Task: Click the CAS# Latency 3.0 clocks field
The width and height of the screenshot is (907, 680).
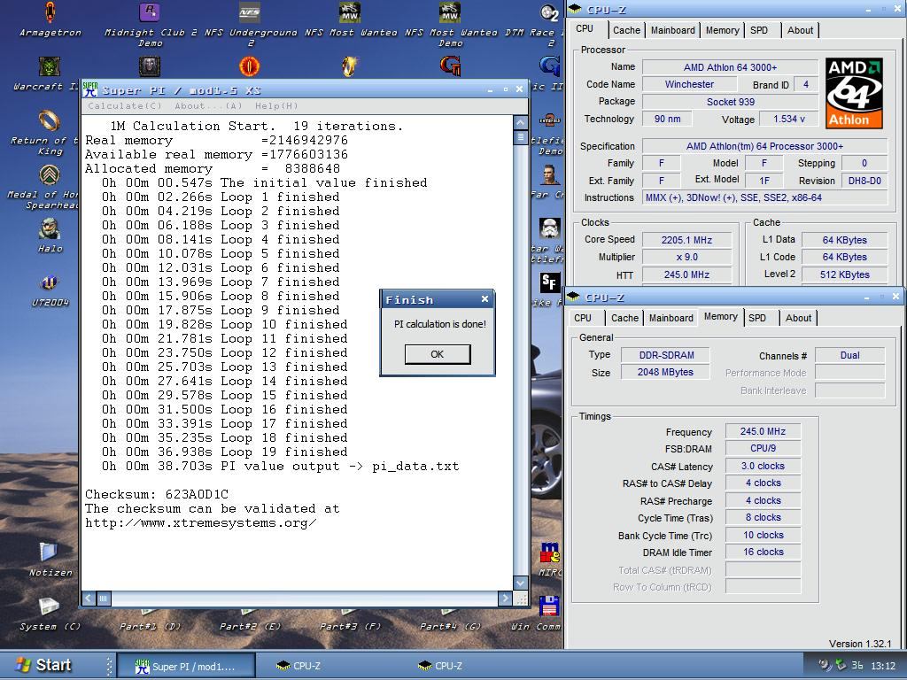Action: tap(763, 466)
